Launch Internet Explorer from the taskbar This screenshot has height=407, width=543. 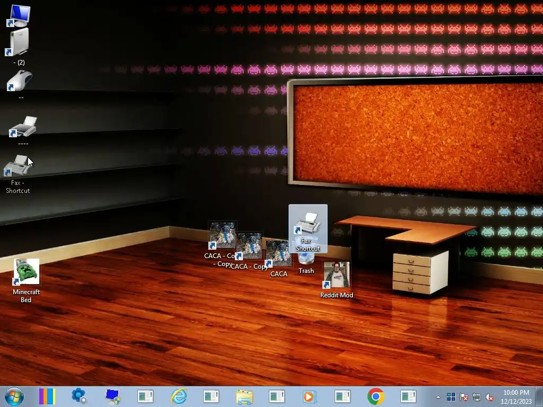coord(179,396)
